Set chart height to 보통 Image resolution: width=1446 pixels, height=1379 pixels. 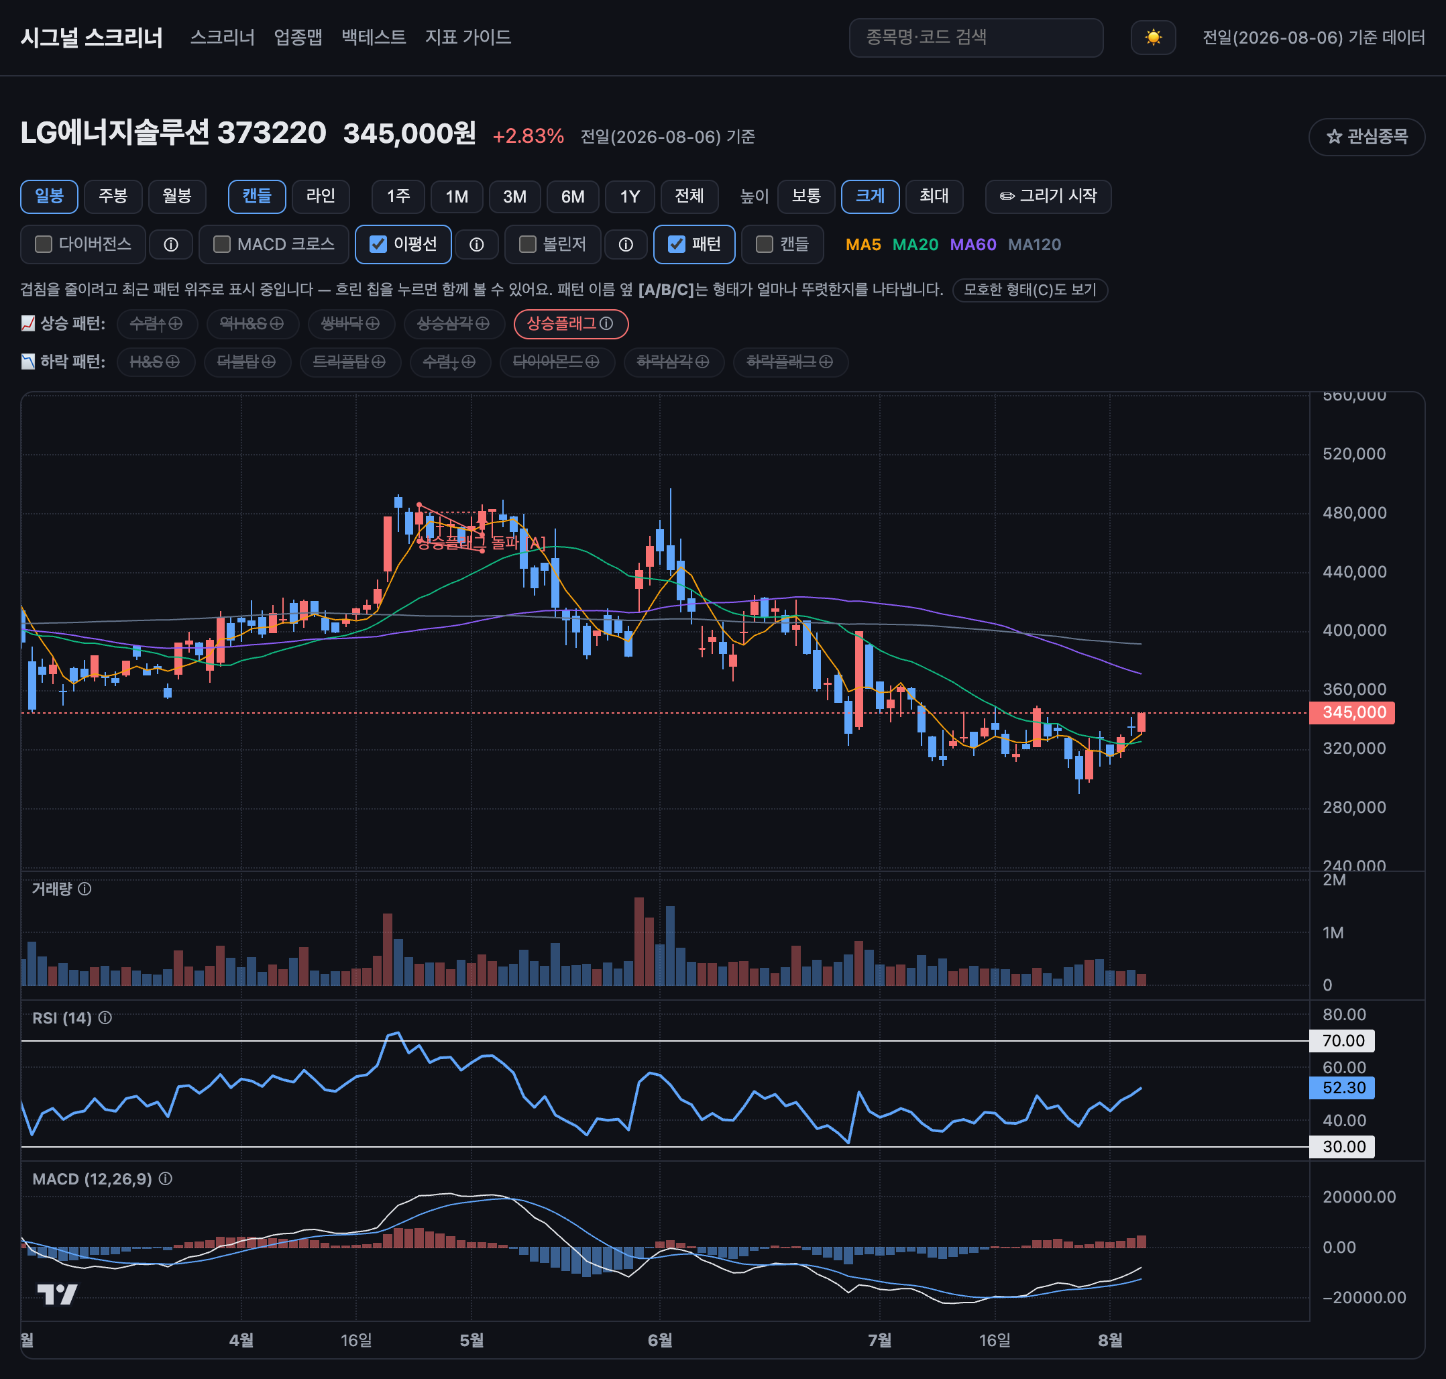pos(805,197)
